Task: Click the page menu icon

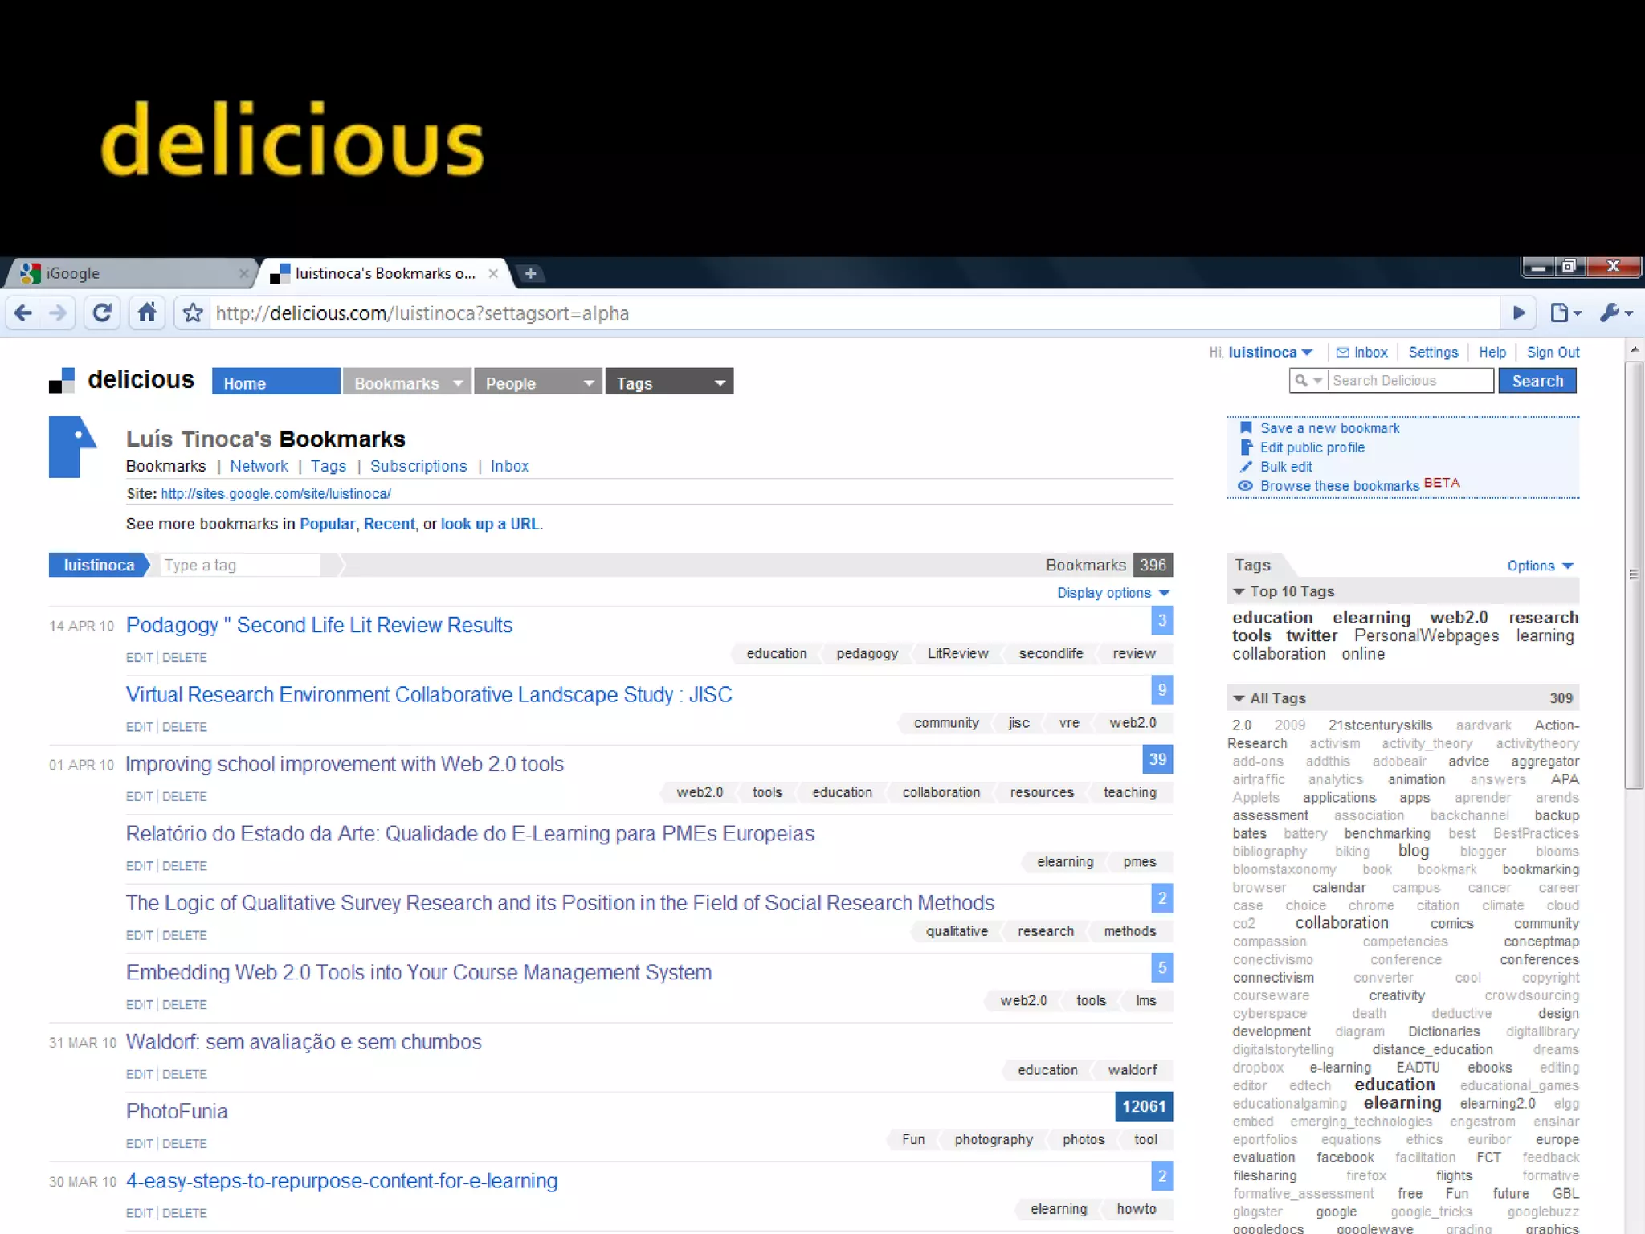Action: click(1559, 313)
